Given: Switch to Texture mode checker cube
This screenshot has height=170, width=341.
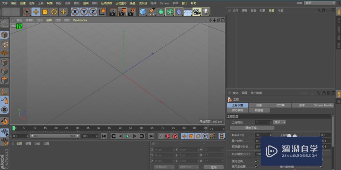Looking at the screenshot, I should [4, 44].
